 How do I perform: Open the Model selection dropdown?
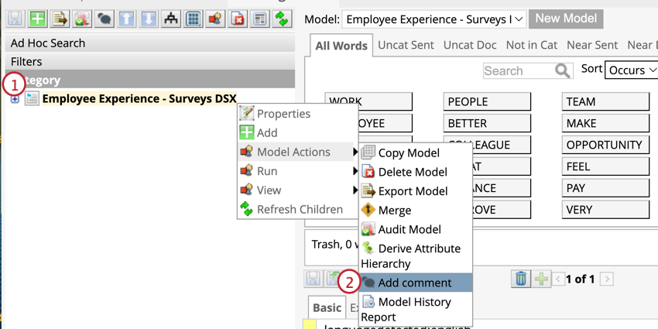click(434, 19)
